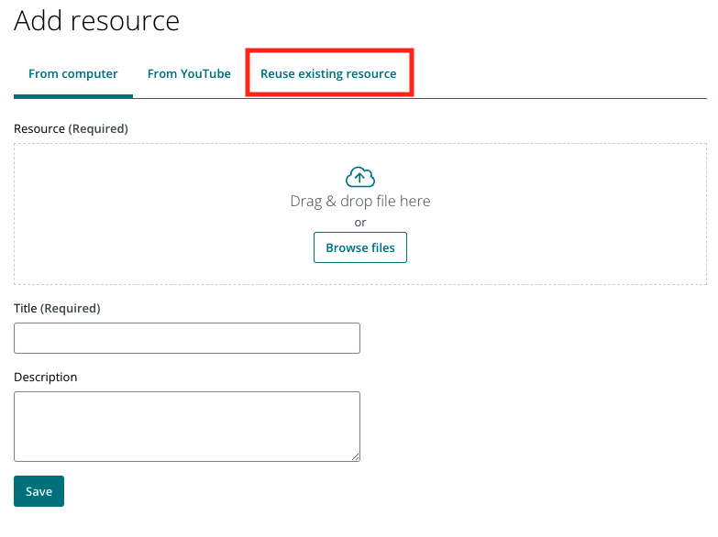This screenshot has width=718, height=537.
Task: Click inside the Description text area
Action: pos(187,426)
